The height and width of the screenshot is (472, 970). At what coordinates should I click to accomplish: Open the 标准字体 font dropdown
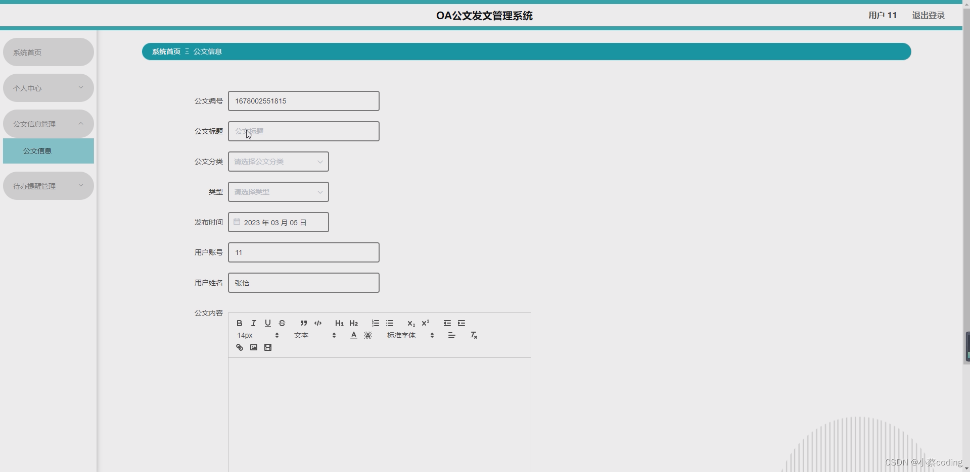click(x=410, y=335)
